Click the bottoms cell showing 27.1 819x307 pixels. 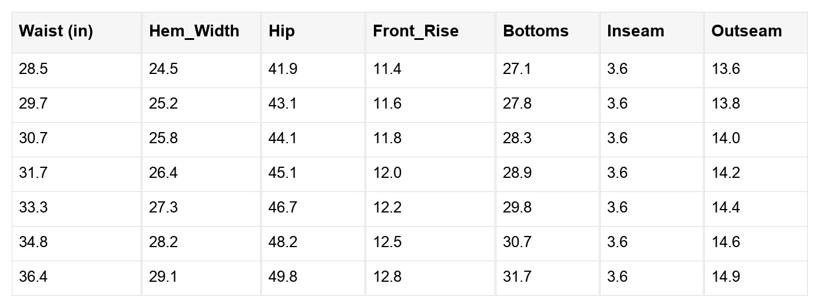(548, 70)
